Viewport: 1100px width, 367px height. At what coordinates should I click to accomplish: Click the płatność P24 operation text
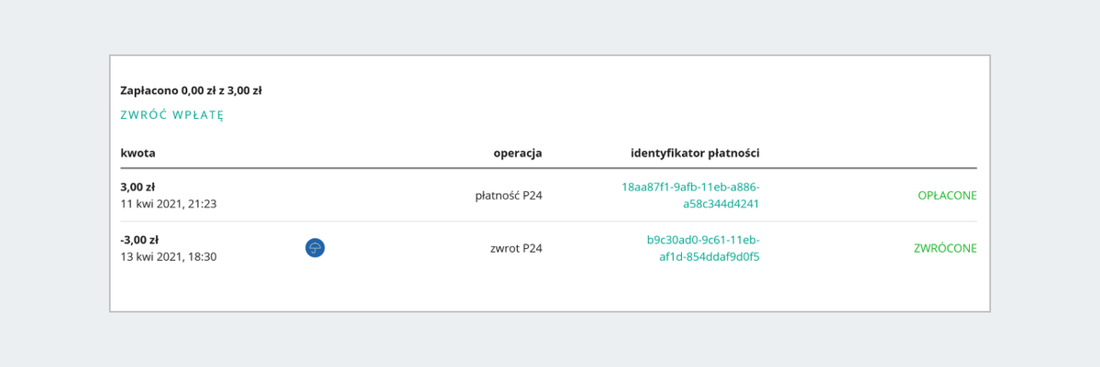coord(509,195)
